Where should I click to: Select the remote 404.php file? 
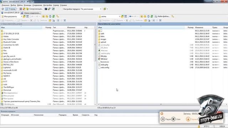pos(104,56)
